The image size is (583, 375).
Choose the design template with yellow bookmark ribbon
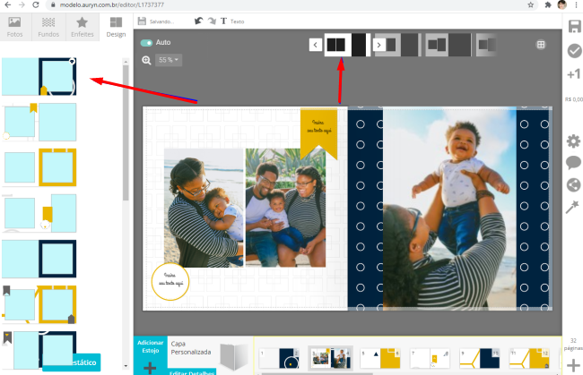click(x=39, y=122)
